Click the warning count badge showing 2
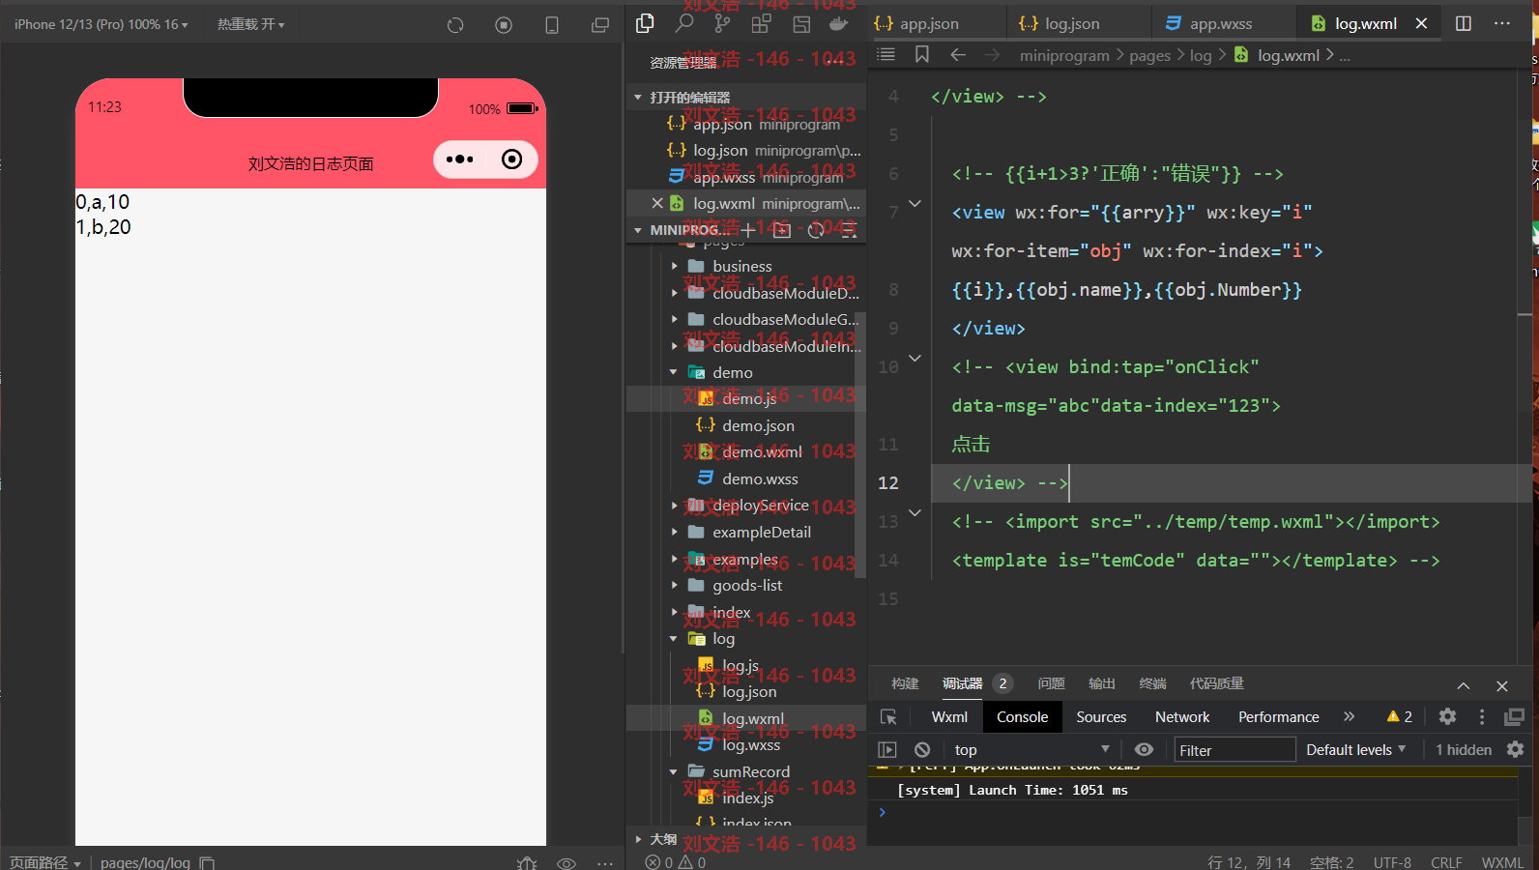 coord(1399,716)
